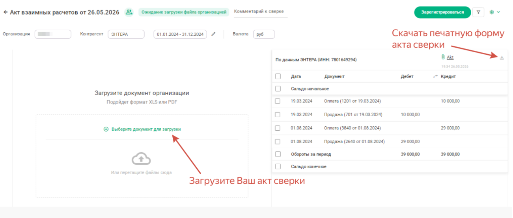Viewport: 513px width, 218px height.
Task: Open the date range 01.01.2024 - 31.12.2024 field
Action: click(180, 34)
